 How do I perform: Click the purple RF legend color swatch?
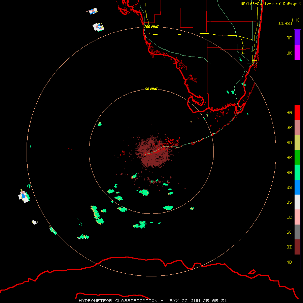coord(297,38)
